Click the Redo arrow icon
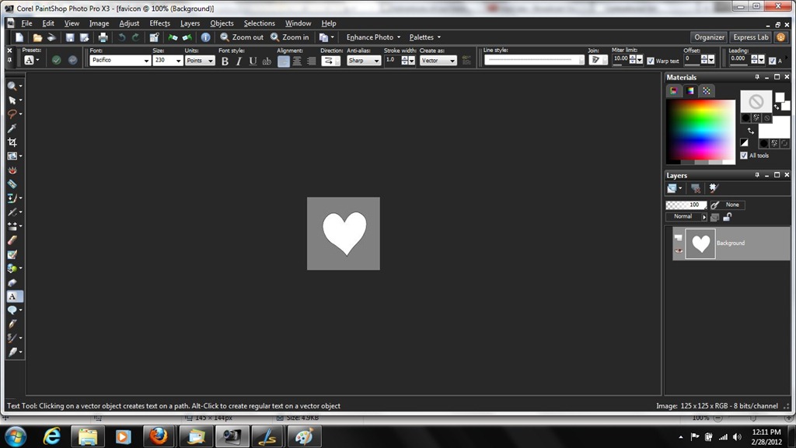This screenshot has height=448, width=796. (135, 37)
